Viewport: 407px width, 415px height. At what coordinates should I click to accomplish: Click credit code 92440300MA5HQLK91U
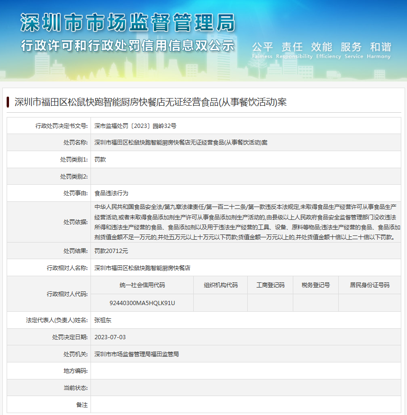[142, 303]
